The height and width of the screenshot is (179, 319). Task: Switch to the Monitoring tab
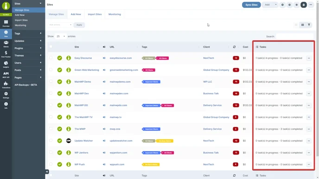(x=115, y=14)
